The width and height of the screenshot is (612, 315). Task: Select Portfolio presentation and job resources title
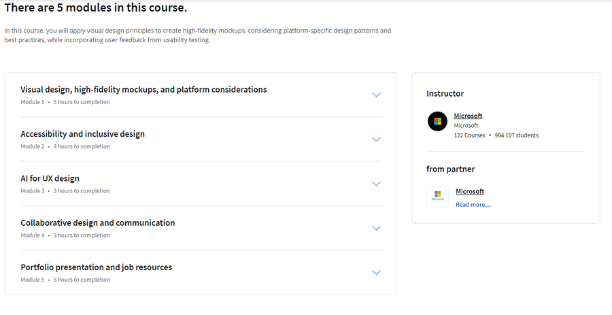[x=97, y=268]
